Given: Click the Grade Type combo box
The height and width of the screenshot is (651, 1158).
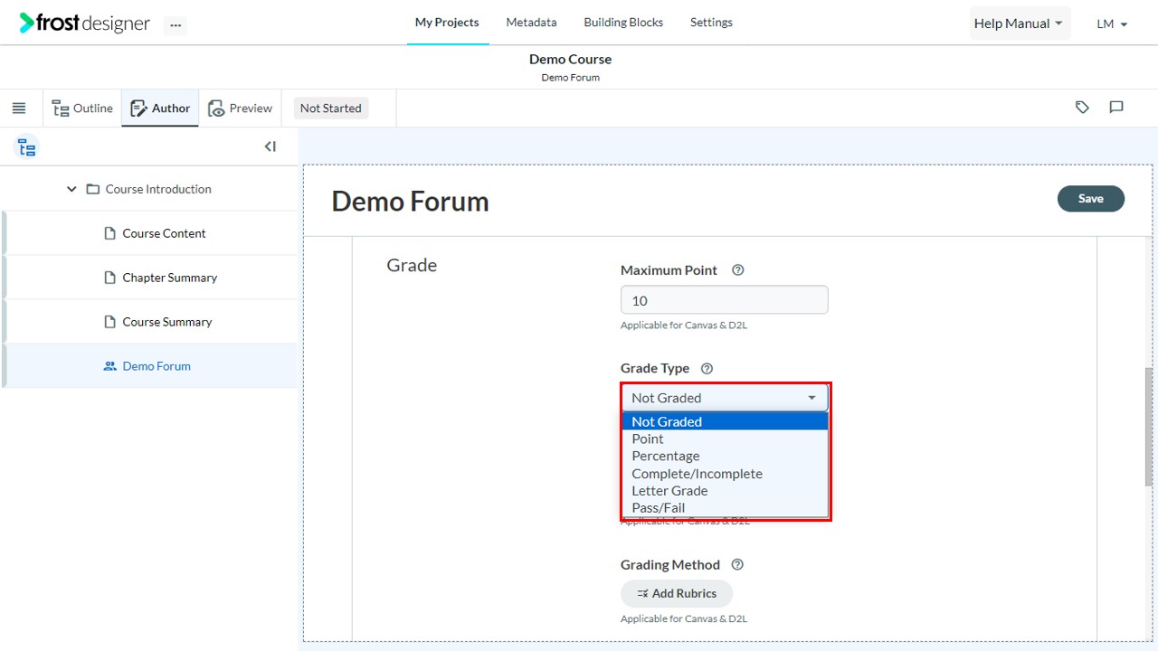Looking at the screenshot, I should [x=725, y=398].
